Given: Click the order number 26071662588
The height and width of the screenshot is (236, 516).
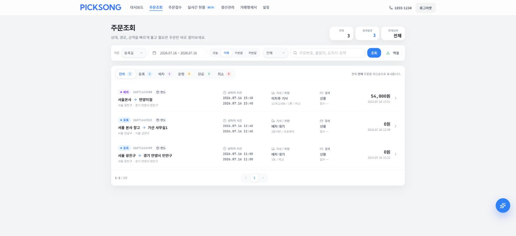Looking at the screenshot, I should (x=142, y=92).
